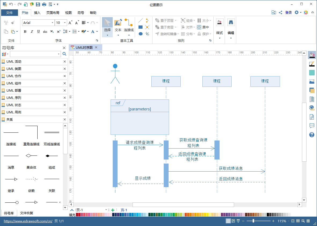Expand the UML 序列 library
317x226 pixels.
pos(34,98)
